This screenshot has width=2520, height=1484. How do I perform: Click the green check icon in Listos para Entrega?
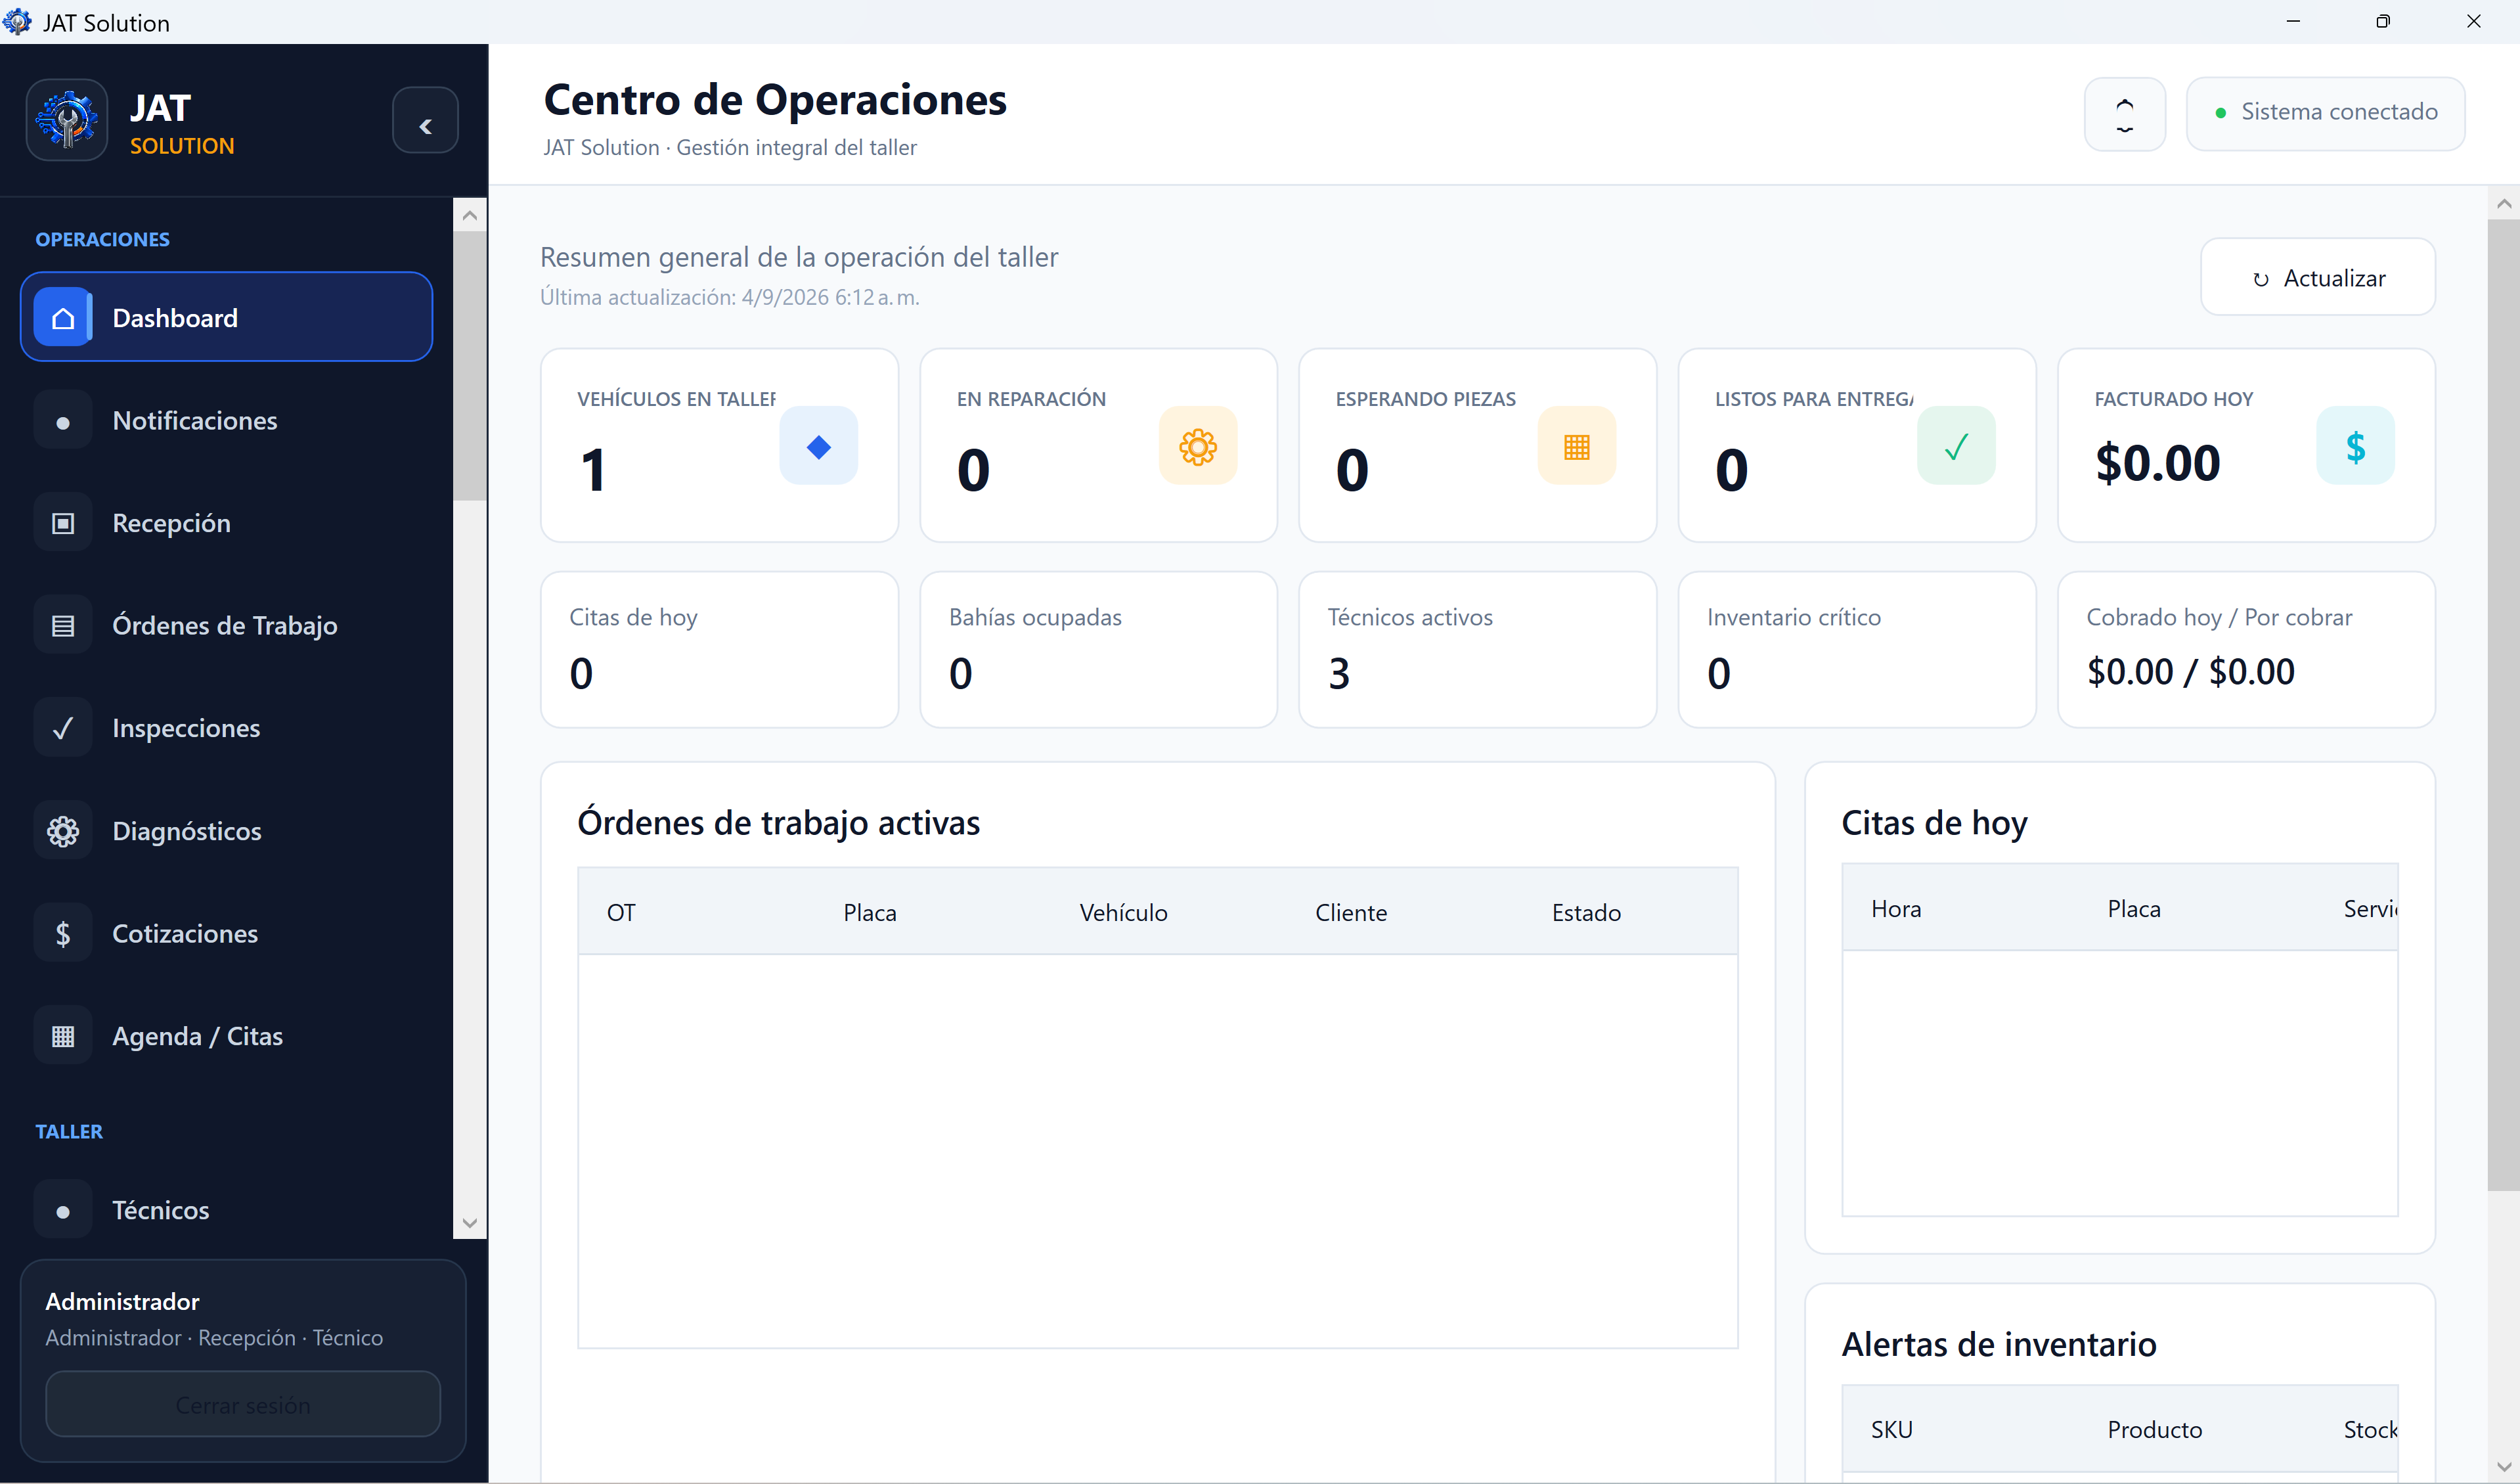tap(1957, 446)
